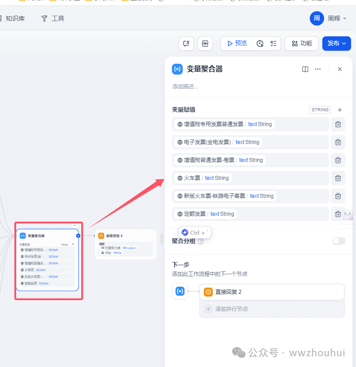This screenshot has height=367, width=356.
Task: Open the checklist icon in the toolbar
Action: pos(273,44)
